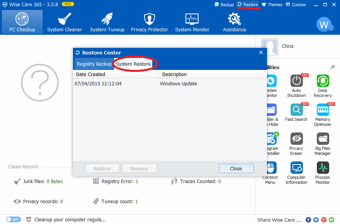Screen dimensions: 340x224
Task: Switch to System Restore tab
Action: click(133, 64)
